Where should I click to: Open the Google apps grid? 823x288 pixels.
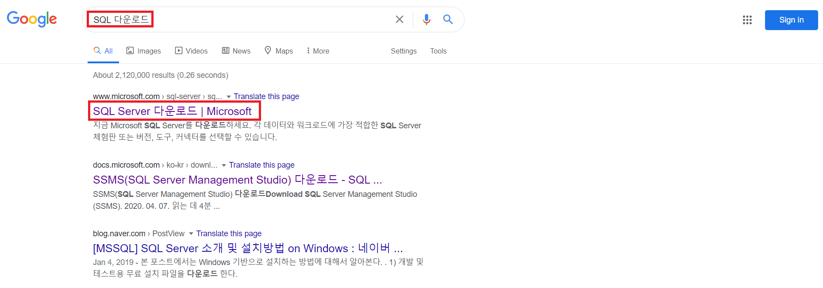(x=747, y=20)
